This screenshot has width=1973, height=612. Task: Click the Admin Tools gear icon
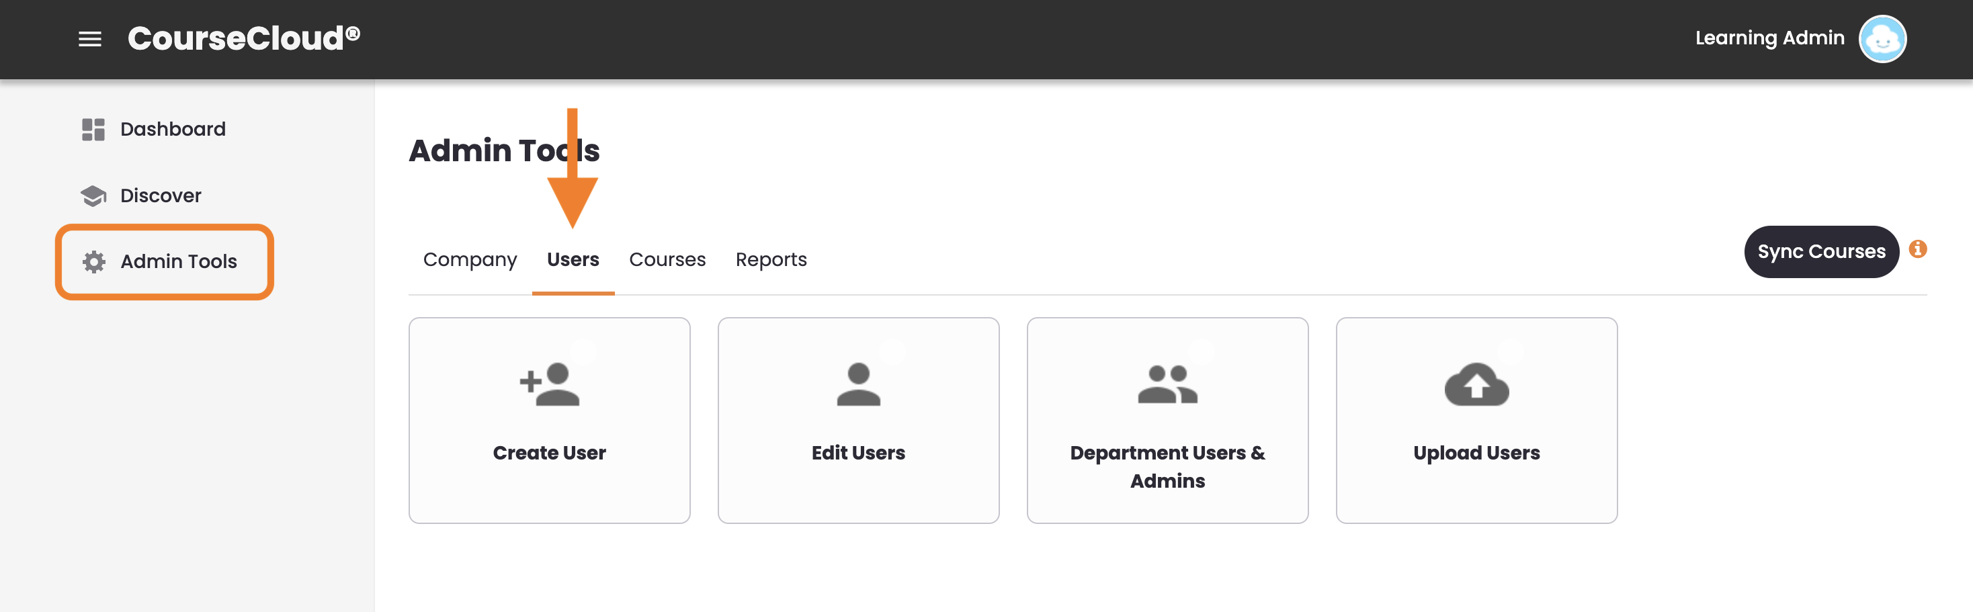(x=93, y=262)
